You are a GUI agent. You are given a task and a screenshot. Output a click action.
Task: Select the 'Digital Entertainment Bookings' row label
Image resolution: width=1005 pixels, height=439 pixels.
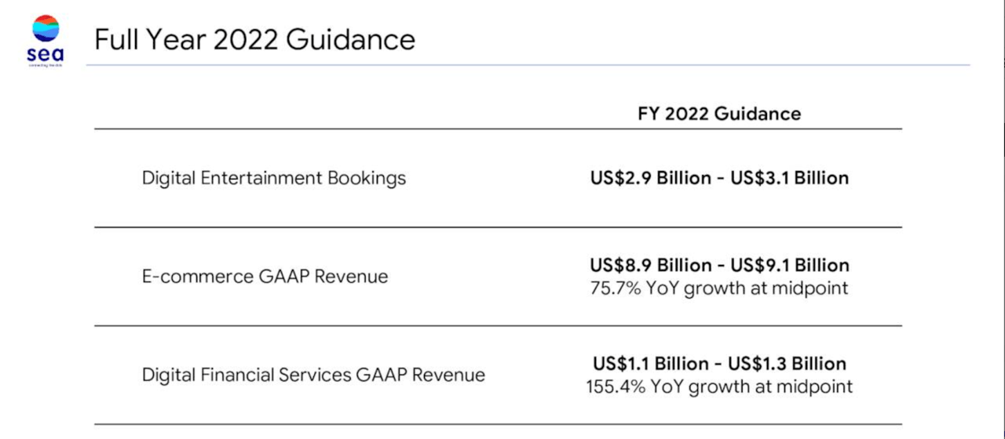(274, 178)
